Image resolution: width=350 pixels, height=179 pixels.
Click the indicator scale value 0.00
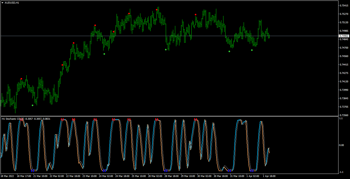[342, 145]
